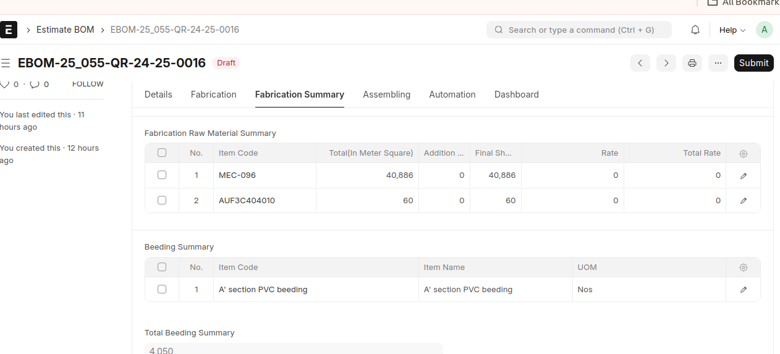Switch to the Assembling tab
Image resolution: width=780 pixels, height=354 pixels.
point(386,95)
